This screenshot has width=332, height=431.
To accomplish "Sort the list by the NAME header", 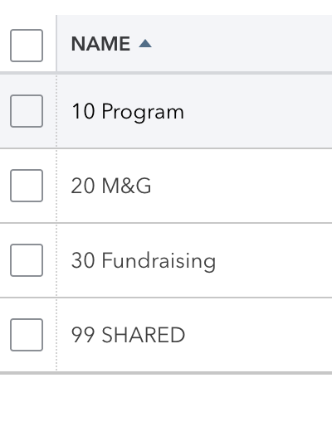I will (x=100, y=44).
